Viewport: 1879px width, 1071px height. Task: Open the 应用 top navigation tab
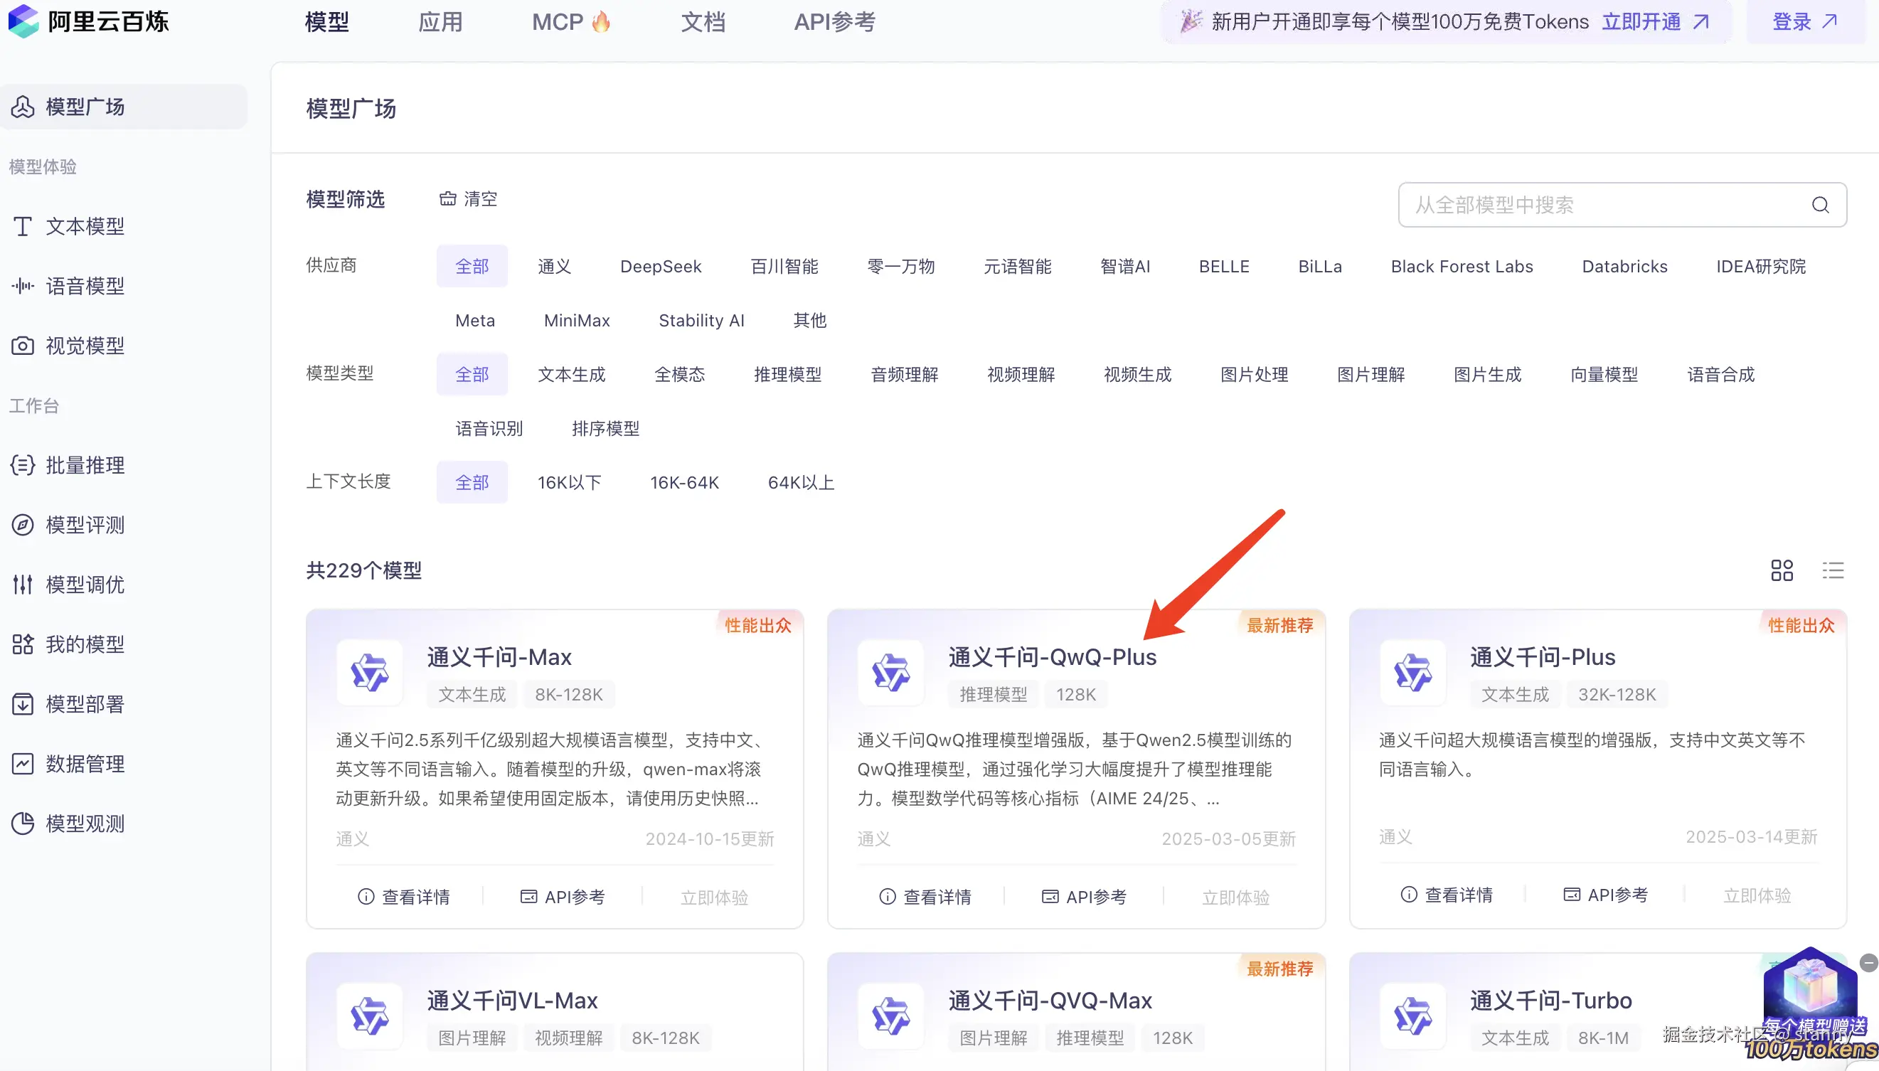point(440,22)
